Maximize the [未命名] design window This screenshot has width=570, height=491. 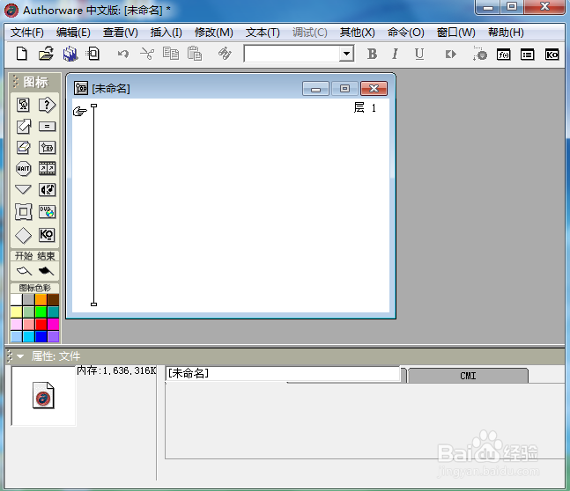(x=344, y=88)
